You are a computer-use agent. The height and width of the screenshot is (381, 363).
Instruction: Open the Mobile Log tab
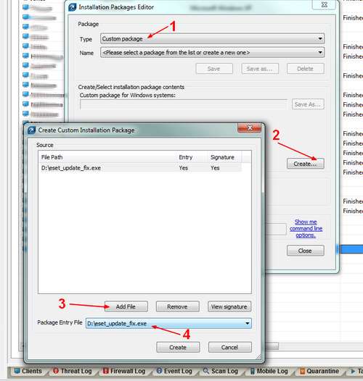point(269,371)
